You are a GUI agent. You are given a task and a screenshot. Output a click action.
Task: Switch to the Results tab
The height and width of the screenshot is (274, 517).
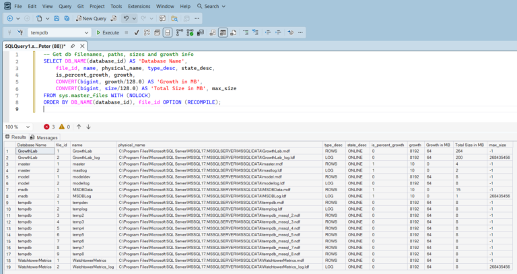[15, 137]
